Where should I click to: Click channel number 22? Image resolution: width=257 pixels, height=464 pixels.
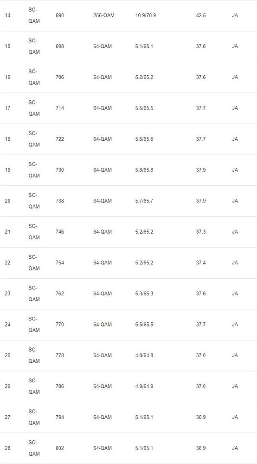pyautogui.click(x=8, y=263)
